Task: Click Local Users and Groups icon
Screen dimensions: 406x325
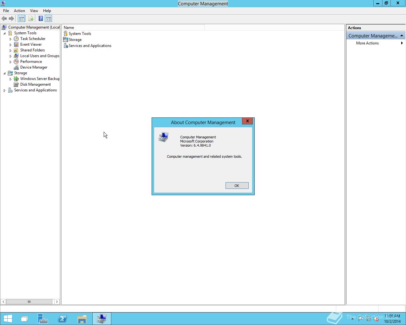Action: tap(16, 56)
